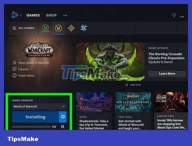Open the '80s action heroes thumbnail

171,102
